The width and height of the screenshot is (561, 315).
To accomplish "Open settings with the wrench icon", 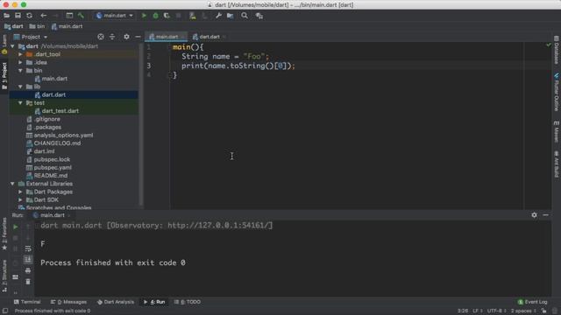I will tap(218, 16).
